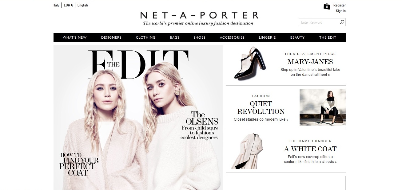
Task: Click the Sign In link
Action: pos(341,11)
